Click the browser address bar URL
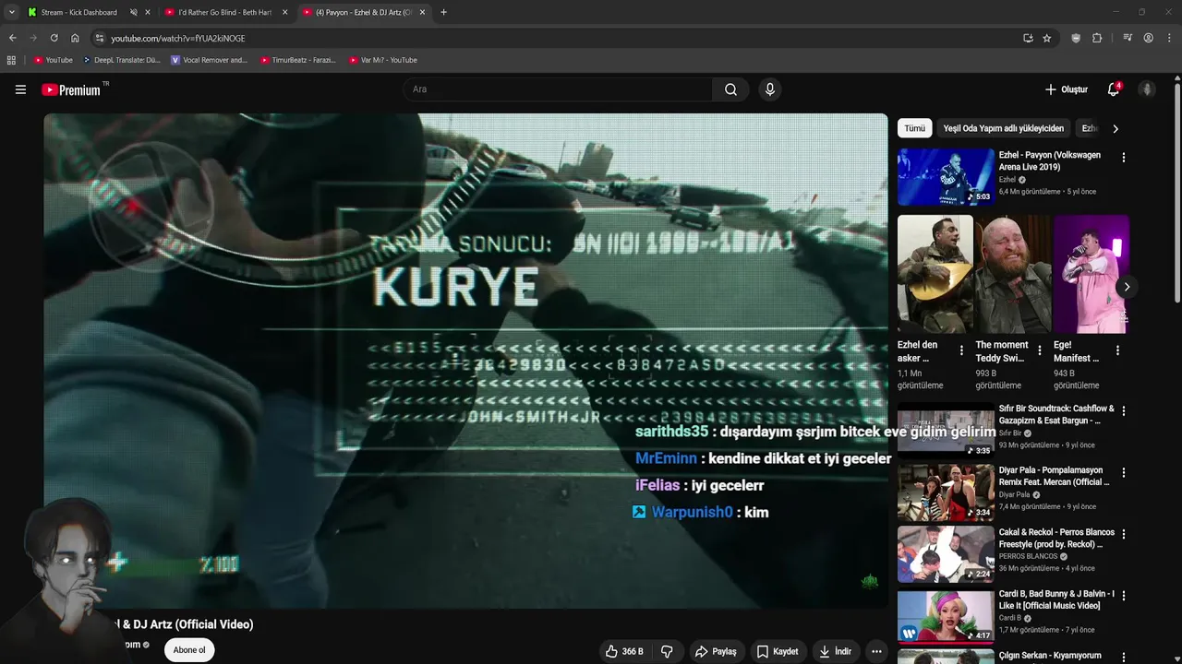1182x664 pixels. point(178,38)
